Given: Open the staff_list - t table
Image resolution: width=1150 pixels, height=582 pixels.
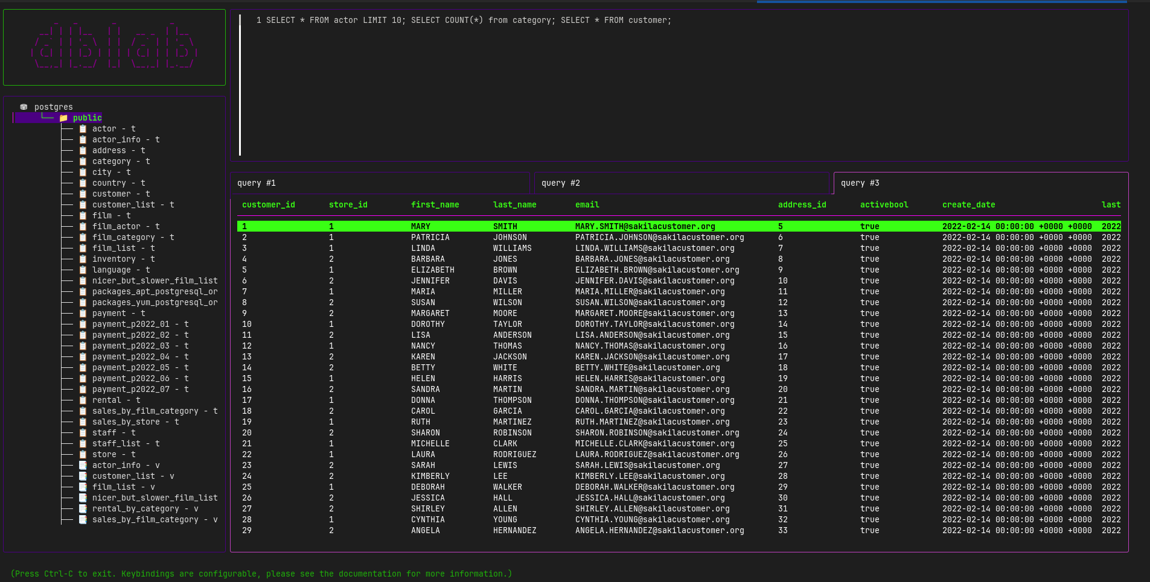Looking at the screenshot, I should coord(126,443).
